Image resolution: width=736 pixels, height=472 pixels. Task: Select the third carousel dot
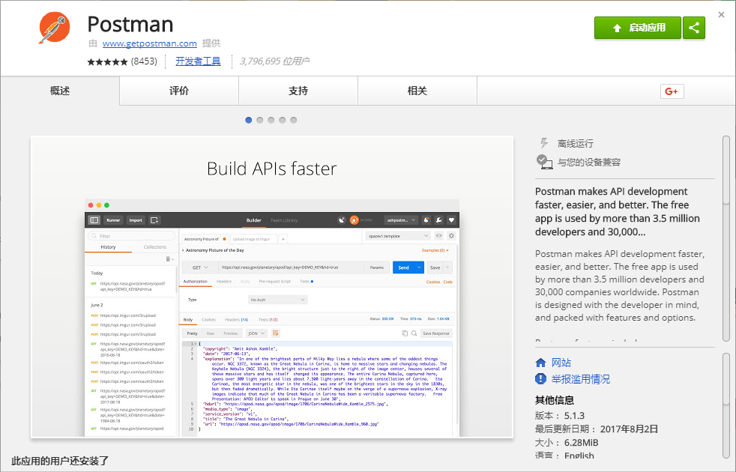pyautogui.click(x=271, y=120)
